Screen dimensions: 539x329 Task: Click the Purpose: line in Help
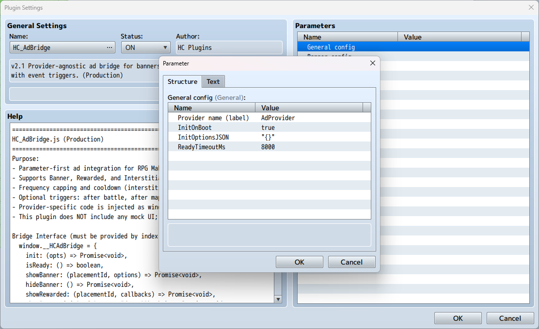(x=25, y=158)
